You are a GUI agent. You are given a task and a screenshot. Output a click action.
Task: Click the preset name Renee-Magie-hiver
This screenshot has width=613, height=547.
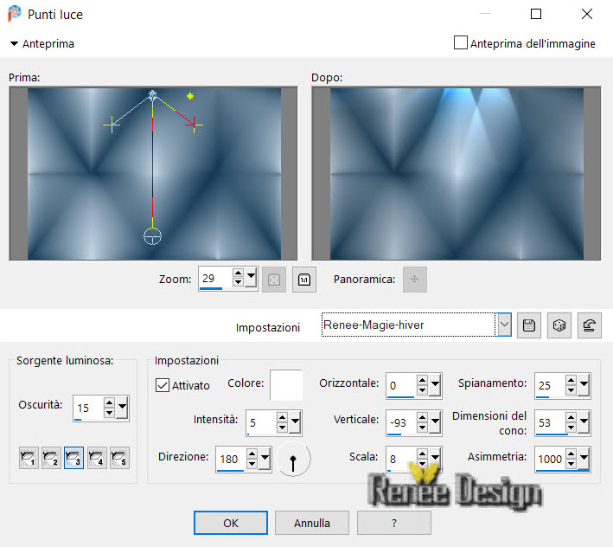click(374, 325)
